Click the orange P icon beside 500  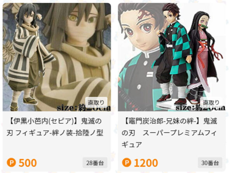(x=11, y=163)
